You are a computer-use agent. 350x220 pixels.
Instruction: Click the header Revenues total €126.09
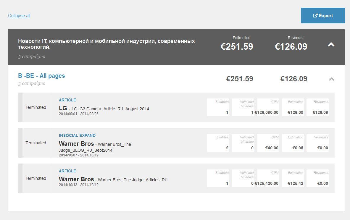(291, 46)
